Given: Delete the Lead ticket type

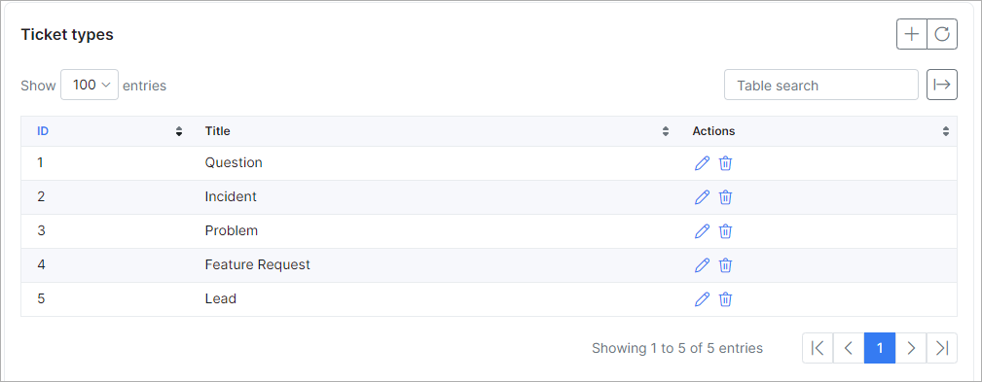Looking at the screenshot, I should (725, 298).
